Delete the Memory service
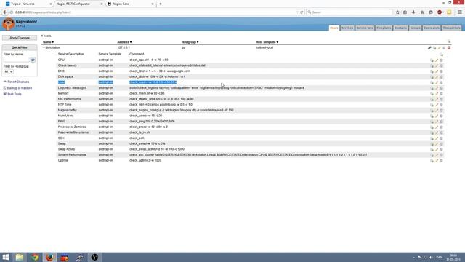Viewport: 465px width, 262px height. pos(441,94)
